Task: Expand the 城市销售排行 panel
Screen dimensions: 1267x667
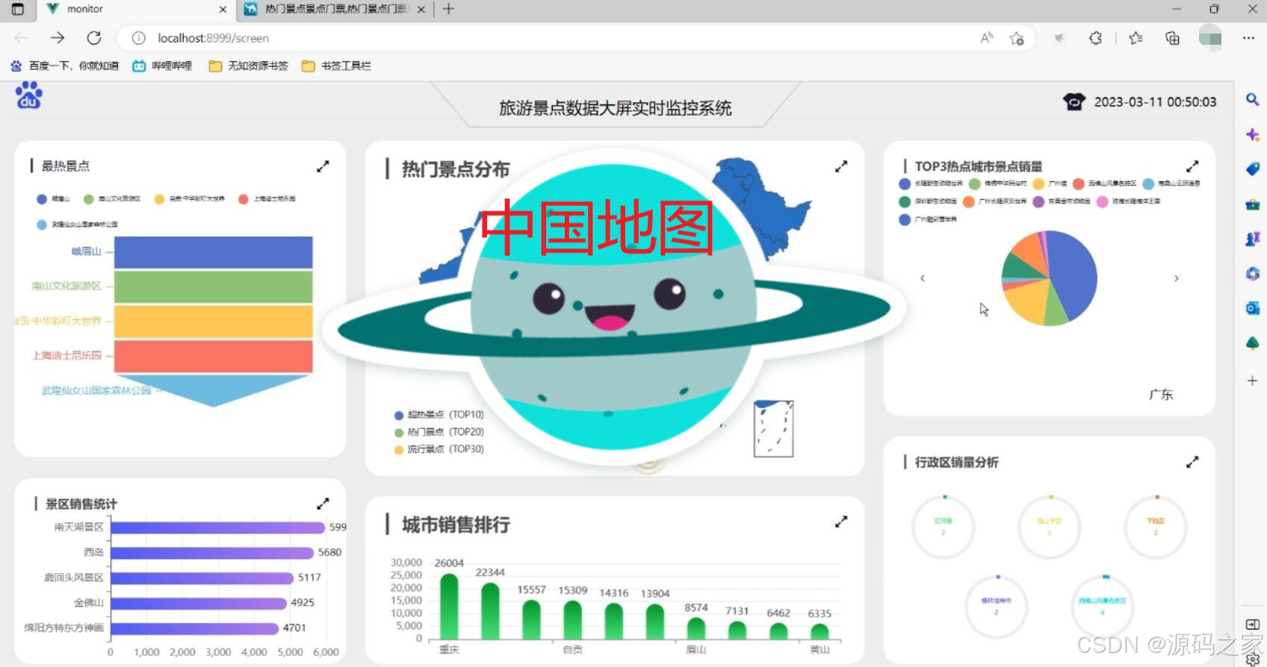Action: click(x=841, y=522)
